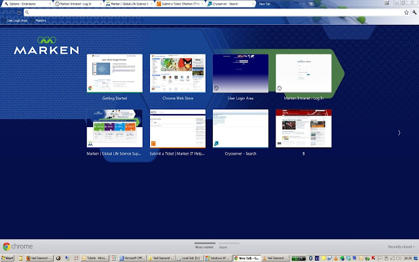Click the Cryoserver - Search caption text
The height and width of the screenshot is (262, 419).
click(240, 153)
